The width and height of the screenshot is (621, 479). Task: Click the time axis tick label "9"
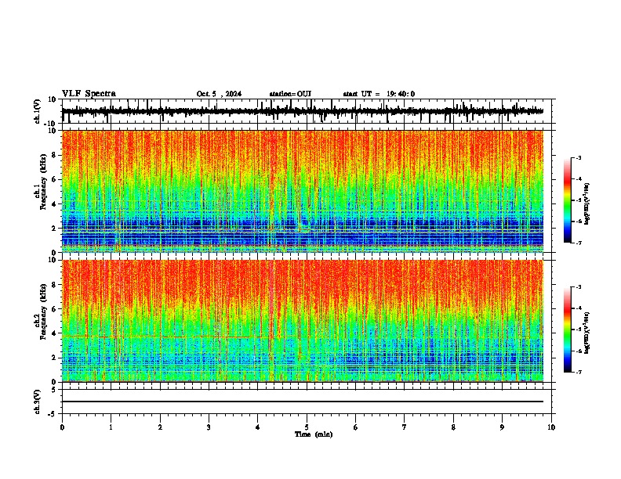tap(502, 427)
